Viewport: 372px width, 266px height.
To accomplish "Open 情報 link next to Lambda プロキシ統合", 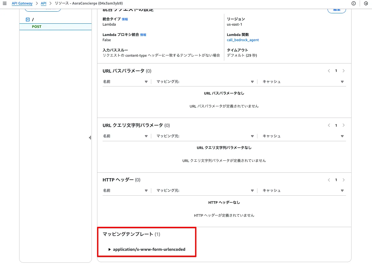I will (143, 35).
